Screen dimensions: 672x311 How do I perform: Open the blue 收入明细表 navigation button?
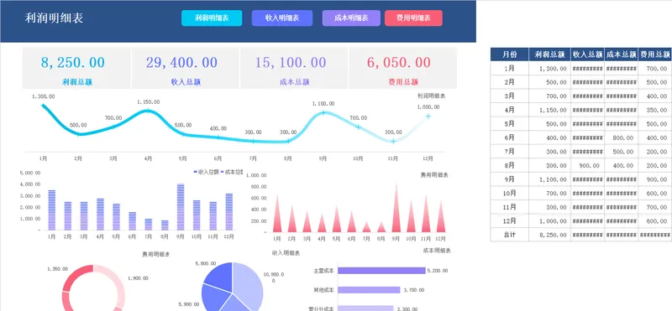click(282, 18)
